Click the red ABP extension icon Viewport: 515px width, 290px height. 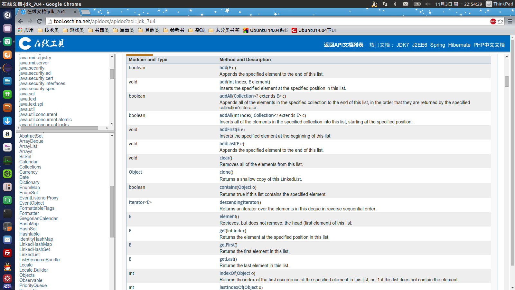493,21
